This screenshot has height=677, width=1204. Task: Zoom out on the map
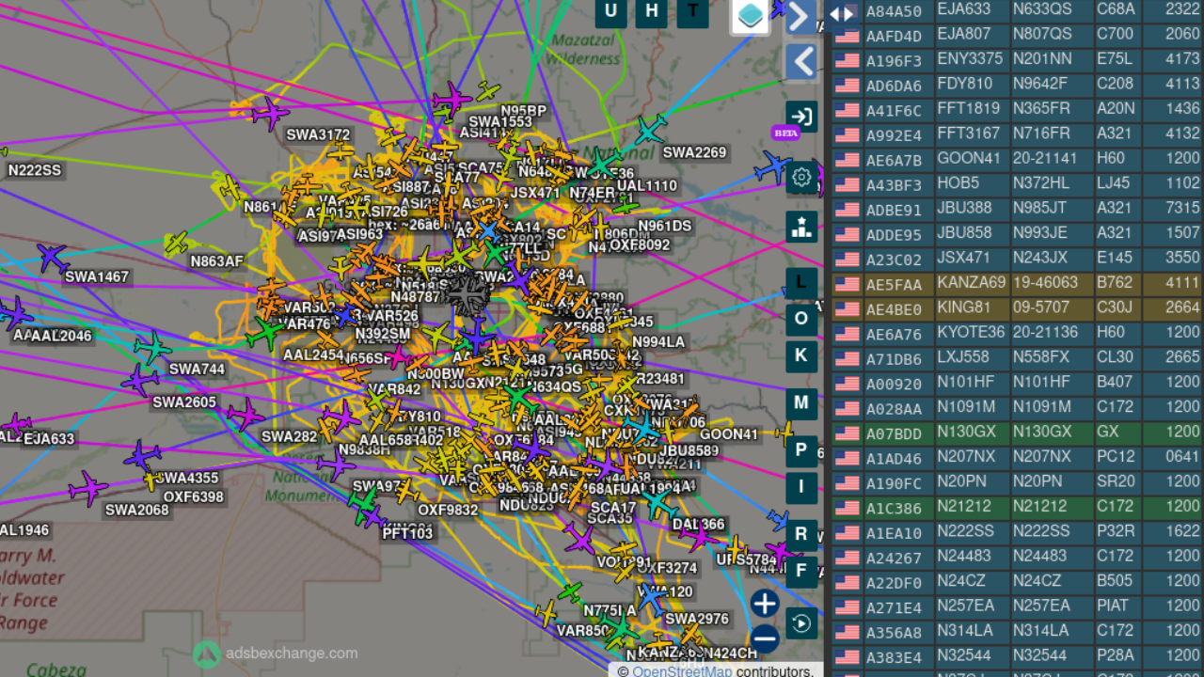click(x=765, y=639)
